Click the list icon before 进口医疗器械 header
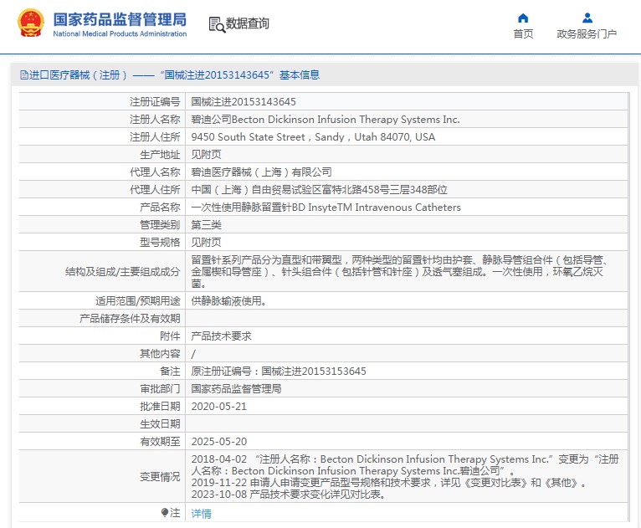Image resolution: width=641 pixels, height=528 pixels. 23,75
